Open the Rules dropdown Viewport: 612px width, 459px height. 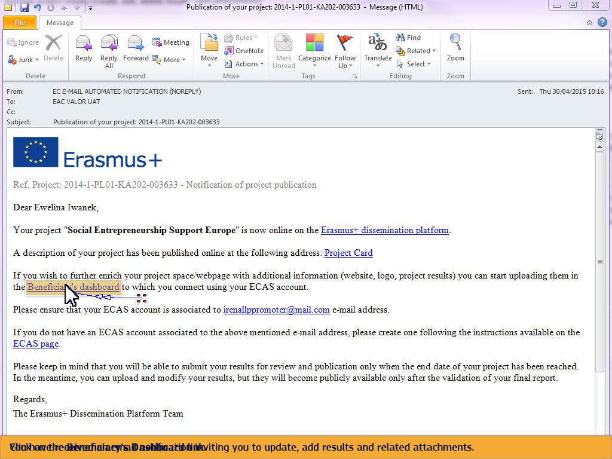point(241,38)
